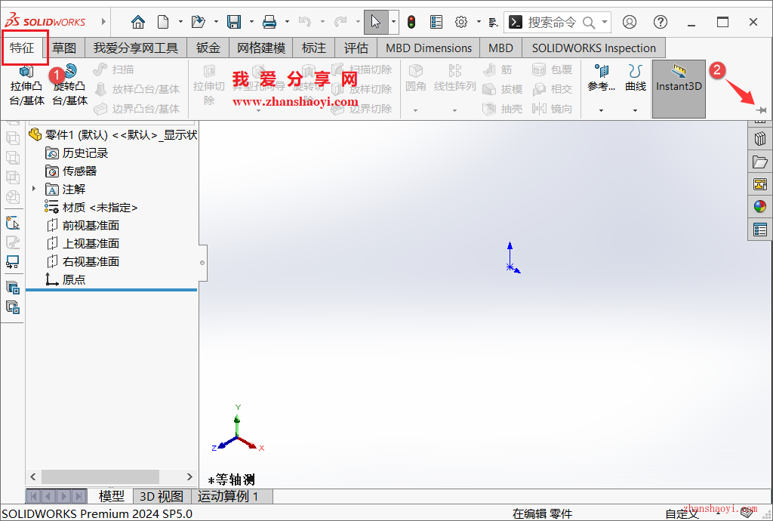Click the 搜索命令 search input field
773x521 pixels.
(552, 22)
